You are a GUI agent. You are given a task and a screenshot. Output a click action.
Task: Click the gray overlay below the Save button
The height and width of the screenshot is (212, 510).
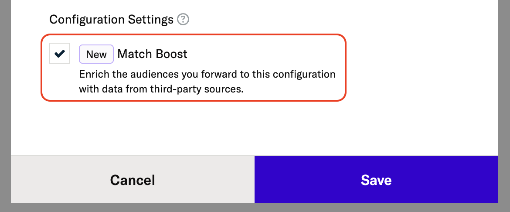click(376, 208)
